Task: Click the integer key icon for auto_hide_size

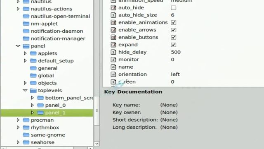Action: click(113, 15)
